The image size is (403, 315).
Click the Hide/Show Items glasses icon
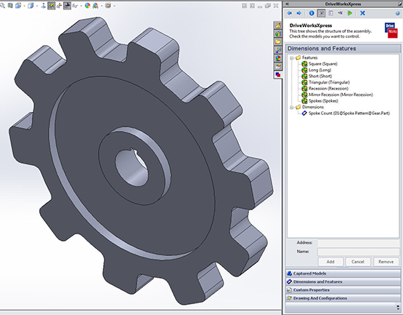pos(75,6)
